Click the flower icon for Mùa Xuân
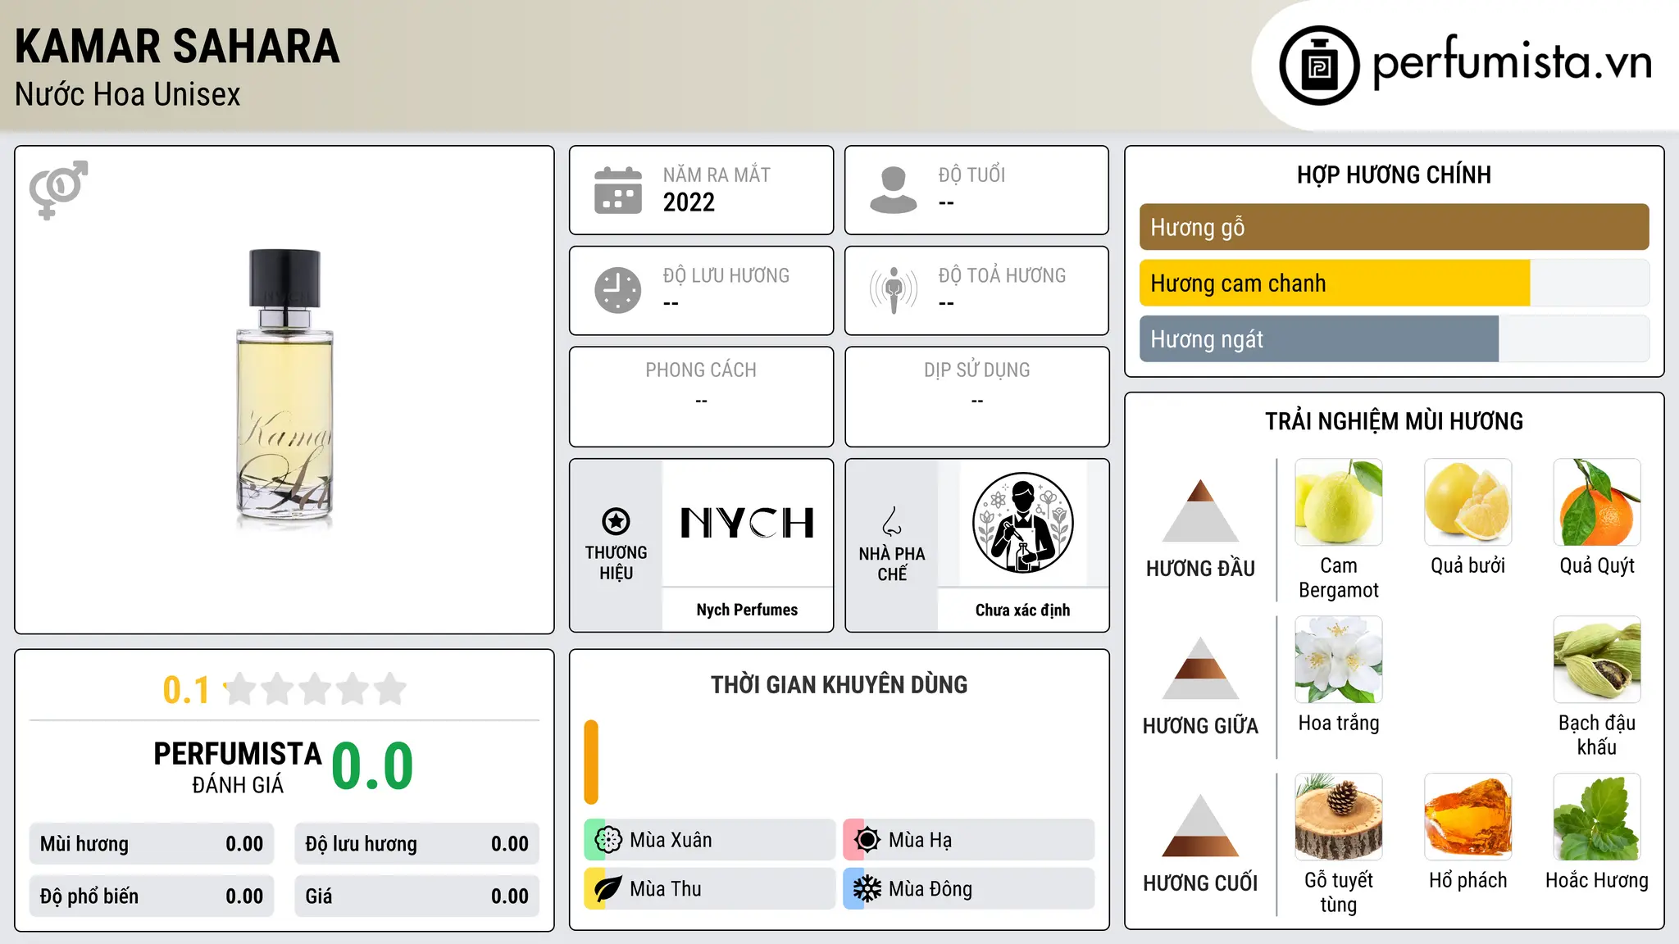The image size is (1679, 944). pyautogui.click(x=607, y=840)
